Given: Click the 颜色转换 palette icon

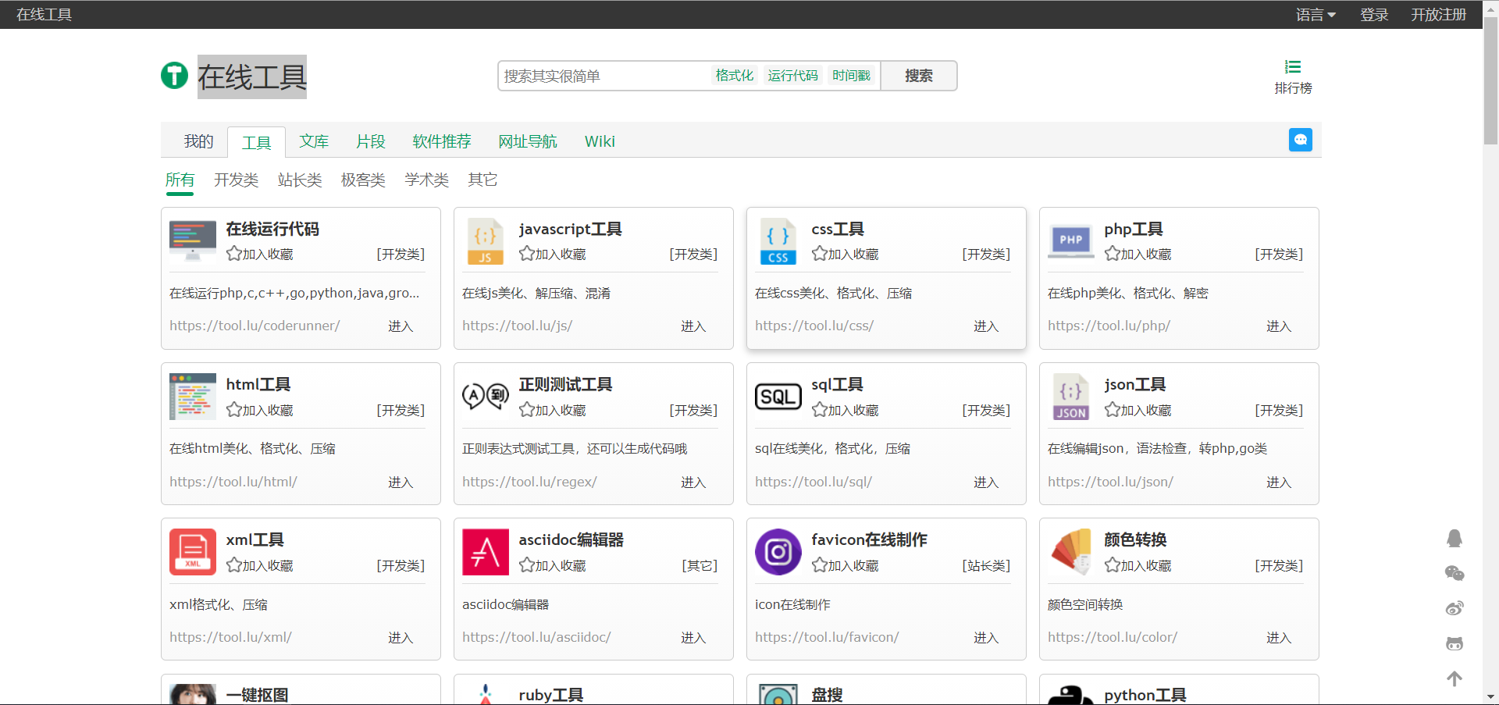Looking at the screenshot, I should 1070,552.
